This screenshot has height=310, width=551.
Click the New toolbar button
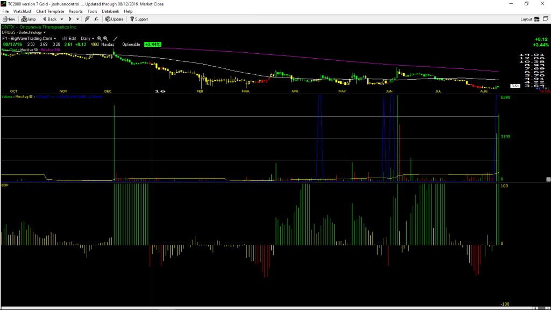tap(9, 19)
